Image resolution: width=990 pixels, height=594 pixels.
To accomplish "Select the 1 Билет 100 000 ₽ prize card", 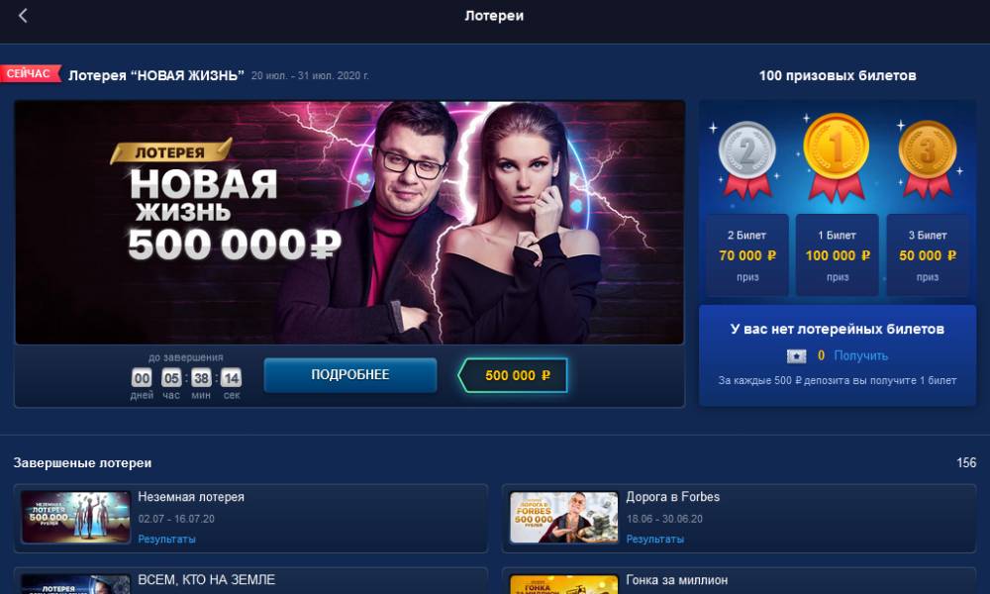I will (837, 255).
